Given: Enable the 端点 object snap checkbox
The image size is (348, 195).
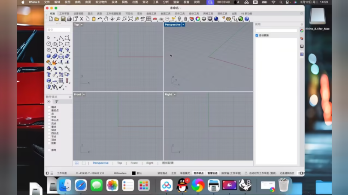Looking at the screenshot, I should 49,107.
